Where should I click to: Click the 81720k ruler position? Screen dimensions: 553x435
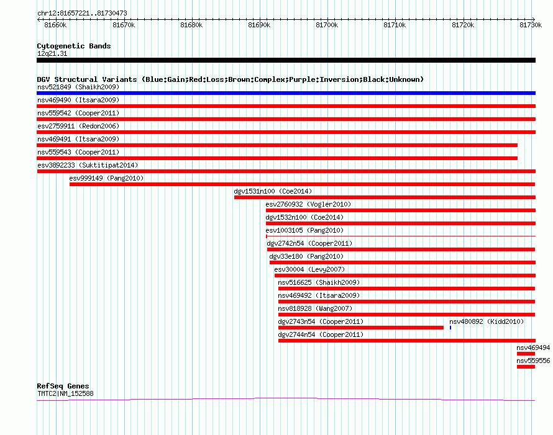pyautogui.click(x=463, y=25)
